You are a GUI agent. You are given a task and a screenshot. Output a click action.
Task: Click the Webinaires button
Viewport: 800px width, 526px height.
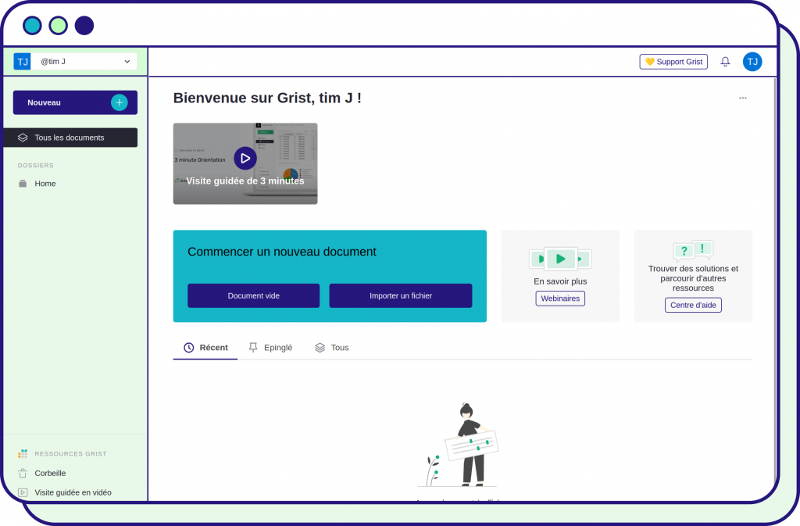[x=560, y=299]
